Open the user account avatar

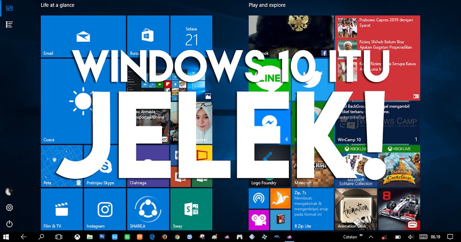click(10, 191)
